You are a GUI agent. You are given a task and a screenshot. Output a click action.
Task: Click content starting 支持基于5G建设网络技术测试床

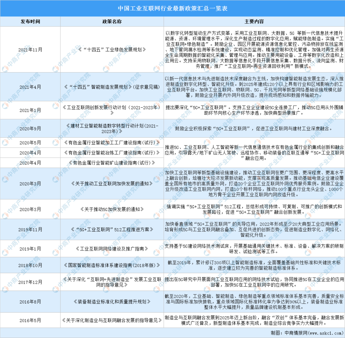(254, 249)
